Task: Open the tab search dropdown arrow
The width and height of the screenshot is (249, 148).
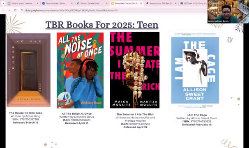Action: click(3, 3)
